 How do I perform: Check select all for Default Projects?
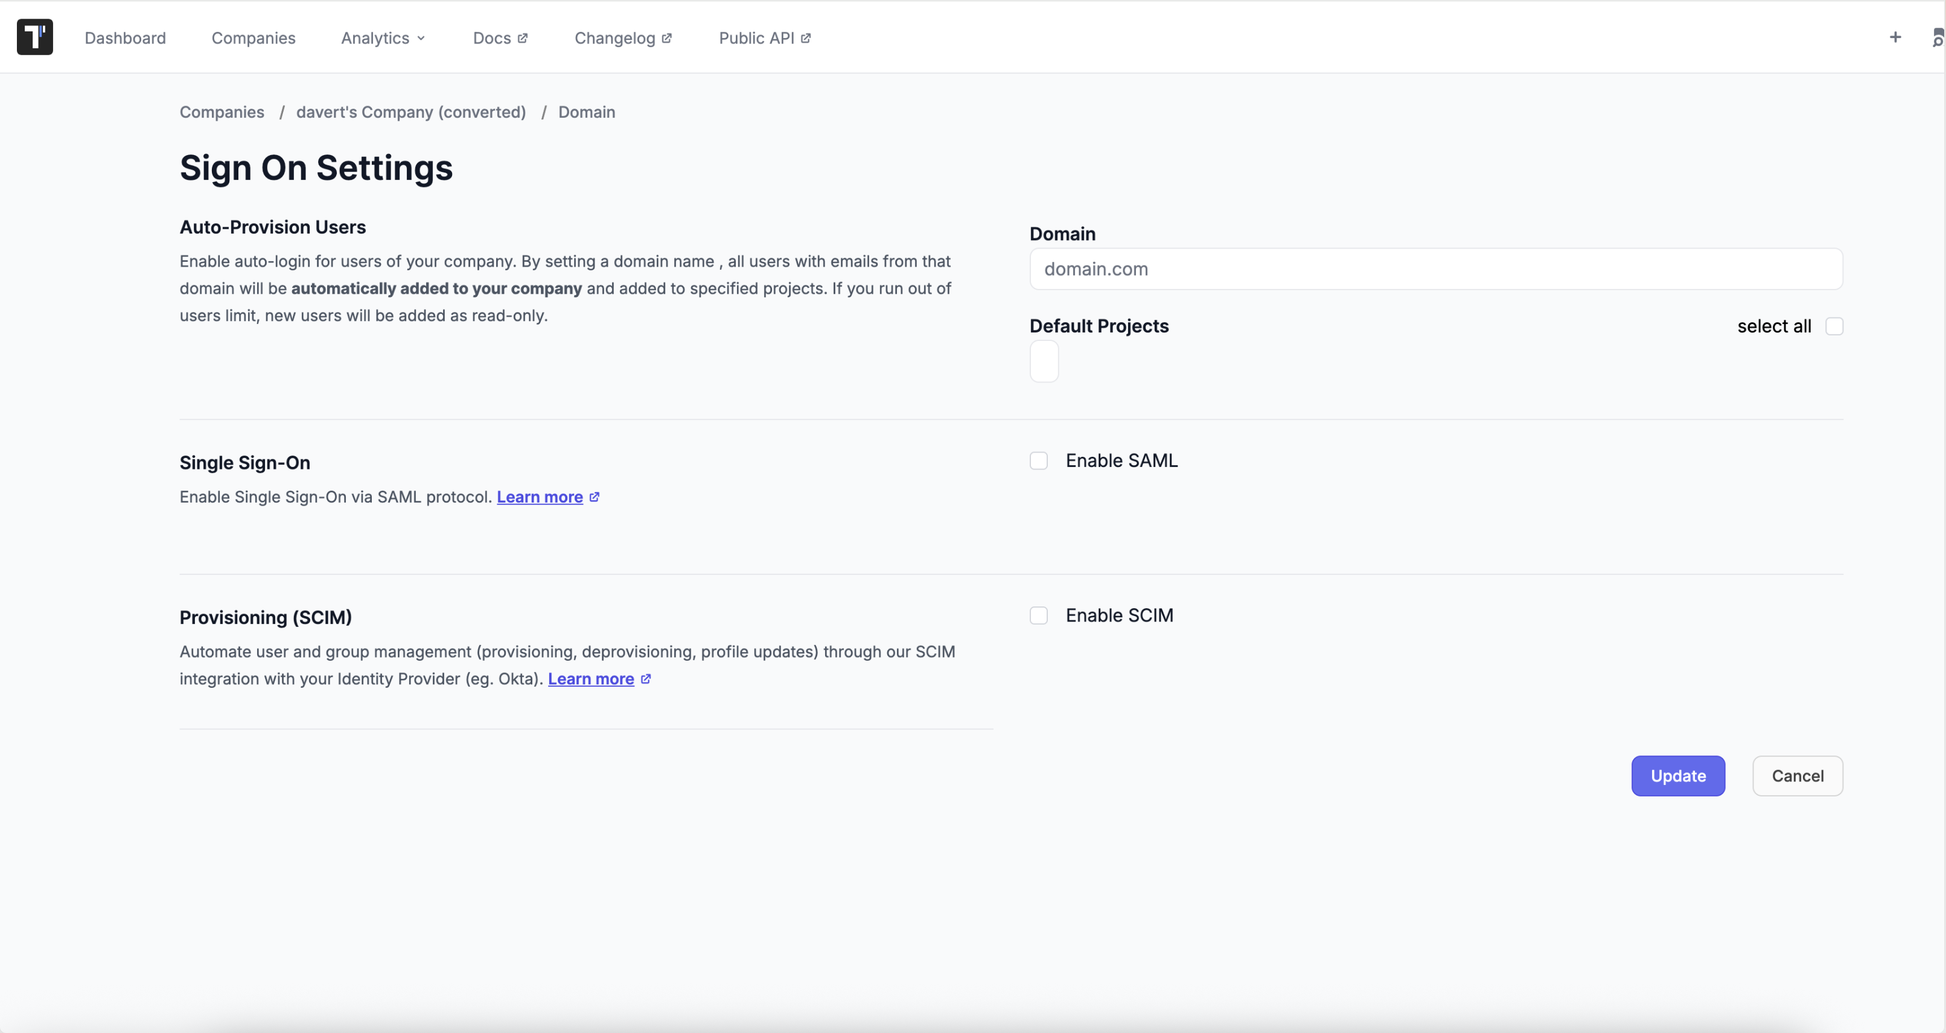click(x=1835, y=326)
